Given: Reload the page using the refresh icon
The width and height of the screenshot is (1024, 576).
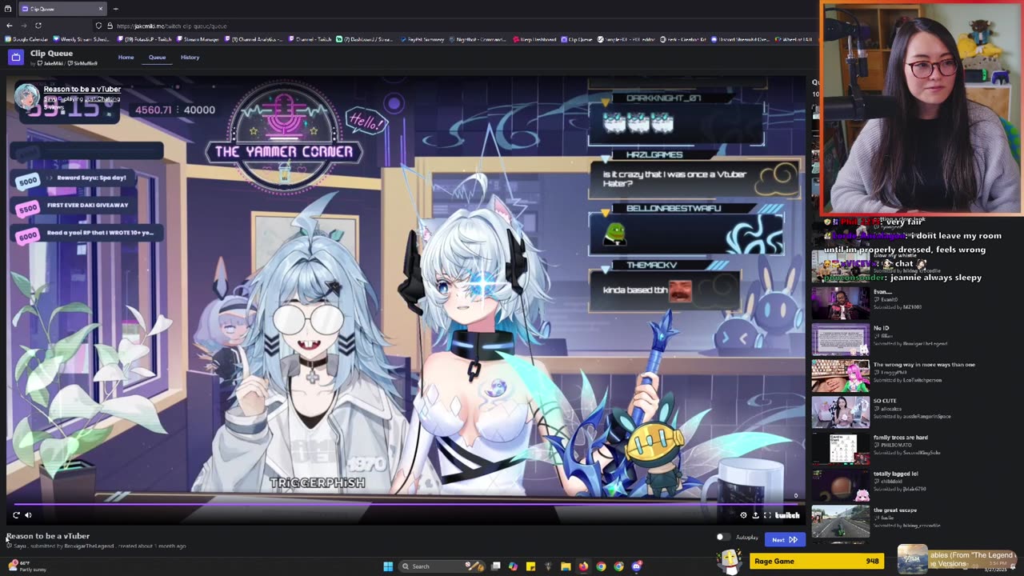Looking at the screenshot, I should click(38, 26).
